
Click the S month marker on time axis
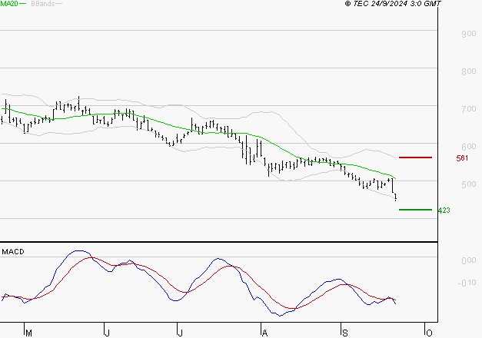(x=345, y=333)
